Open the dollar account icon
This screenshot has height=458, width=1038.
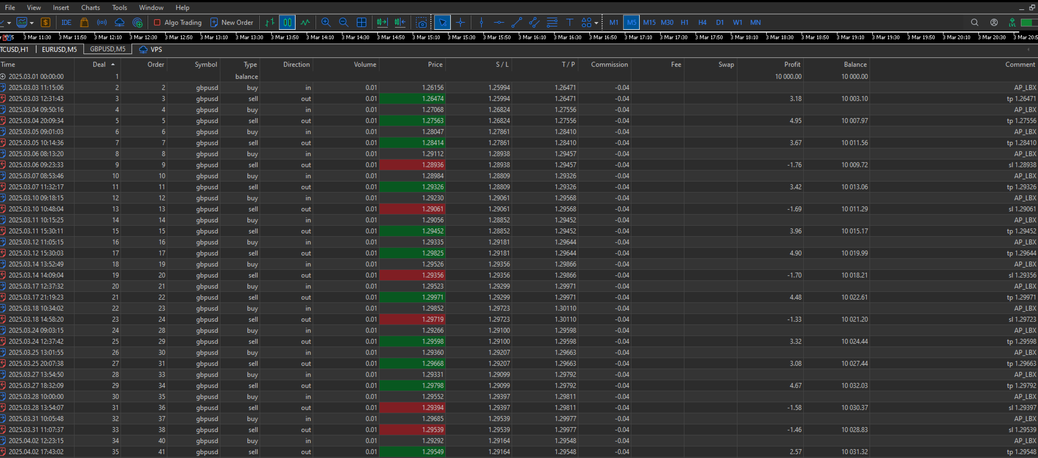point(46,23)
